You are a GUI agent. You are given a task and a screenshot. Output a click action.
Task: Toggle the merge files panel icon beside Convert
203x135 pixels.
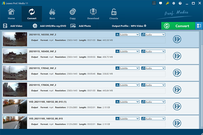199,26
